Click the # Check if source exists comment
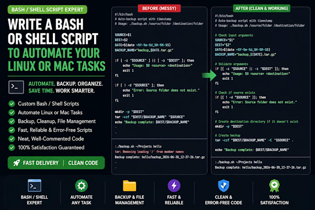The width and height of the screenshot is (315, 210). click(x=235, y=93)
